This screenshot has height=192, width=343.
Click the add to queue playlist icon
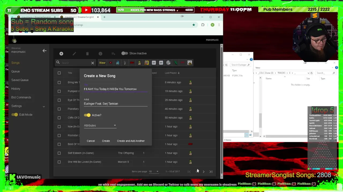pos(113,54)
